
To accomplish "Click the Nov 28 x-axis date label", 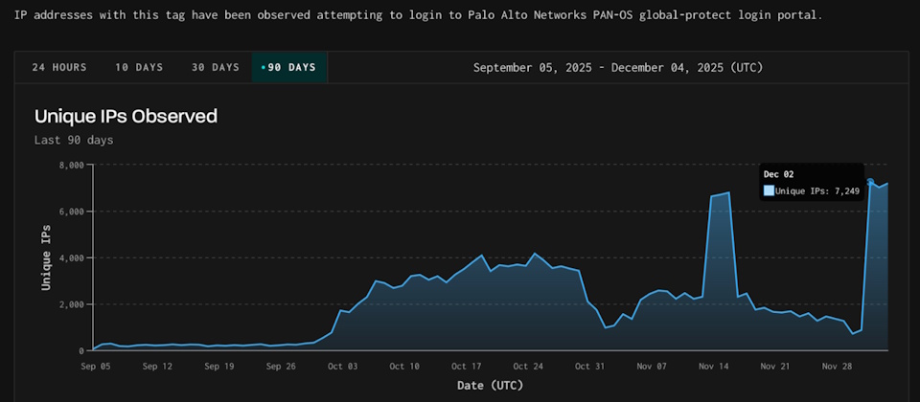I will [835, 366].
